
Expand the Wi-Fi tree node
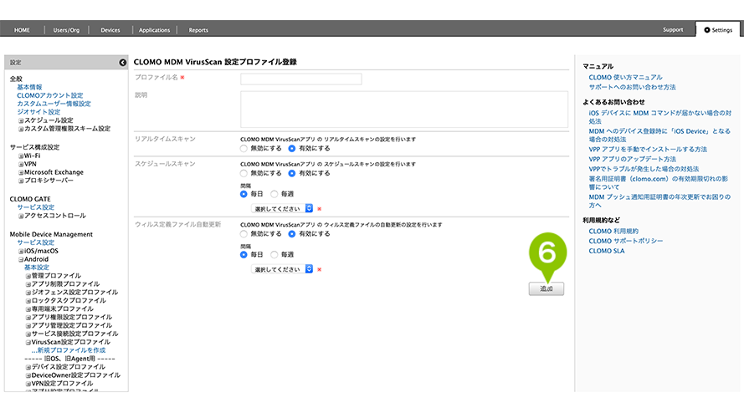pos(21,156)
